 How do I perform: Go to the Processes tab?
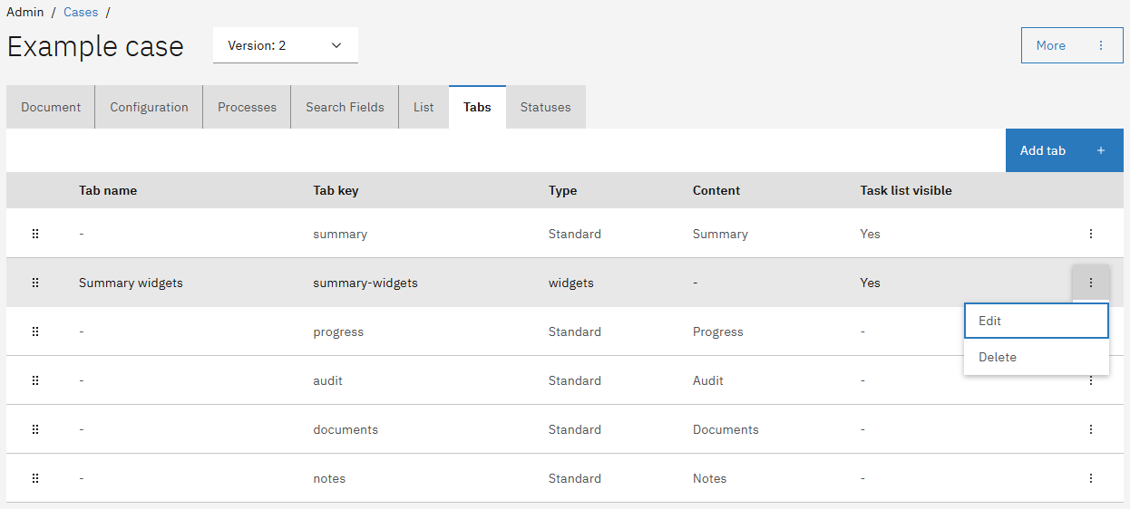[x=247, y=107]
